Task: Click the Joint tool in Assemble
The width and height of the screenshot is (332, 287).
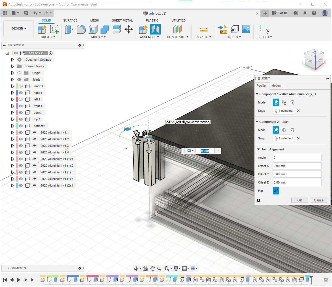Action: [x=155, y=29]
